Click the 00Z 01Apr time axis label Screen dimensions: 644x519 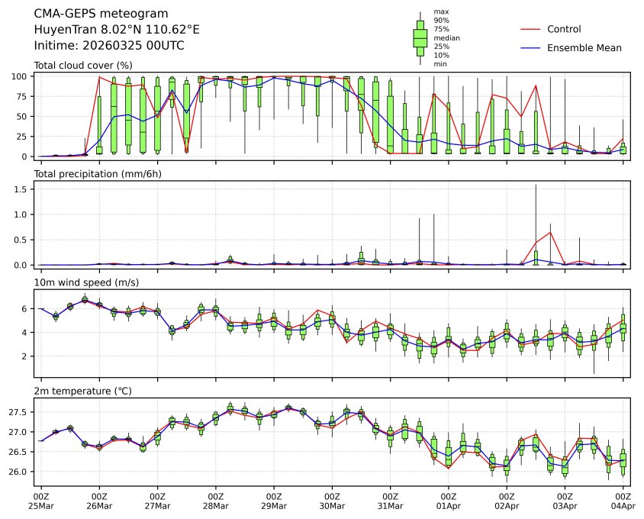click(448, 501)
